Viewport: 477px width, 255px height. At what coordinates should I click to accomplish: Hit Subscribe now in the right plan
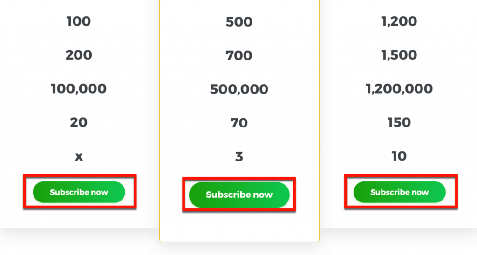point(399,192)
